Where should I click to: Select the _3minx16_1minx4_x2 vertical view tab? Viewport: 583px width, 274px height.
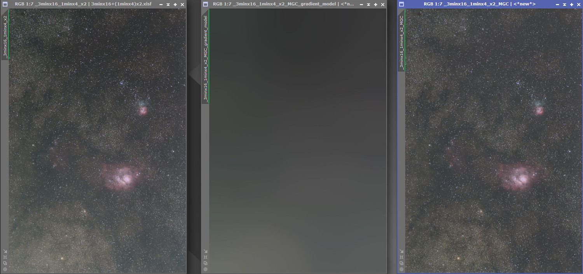[x=5, y=35]
